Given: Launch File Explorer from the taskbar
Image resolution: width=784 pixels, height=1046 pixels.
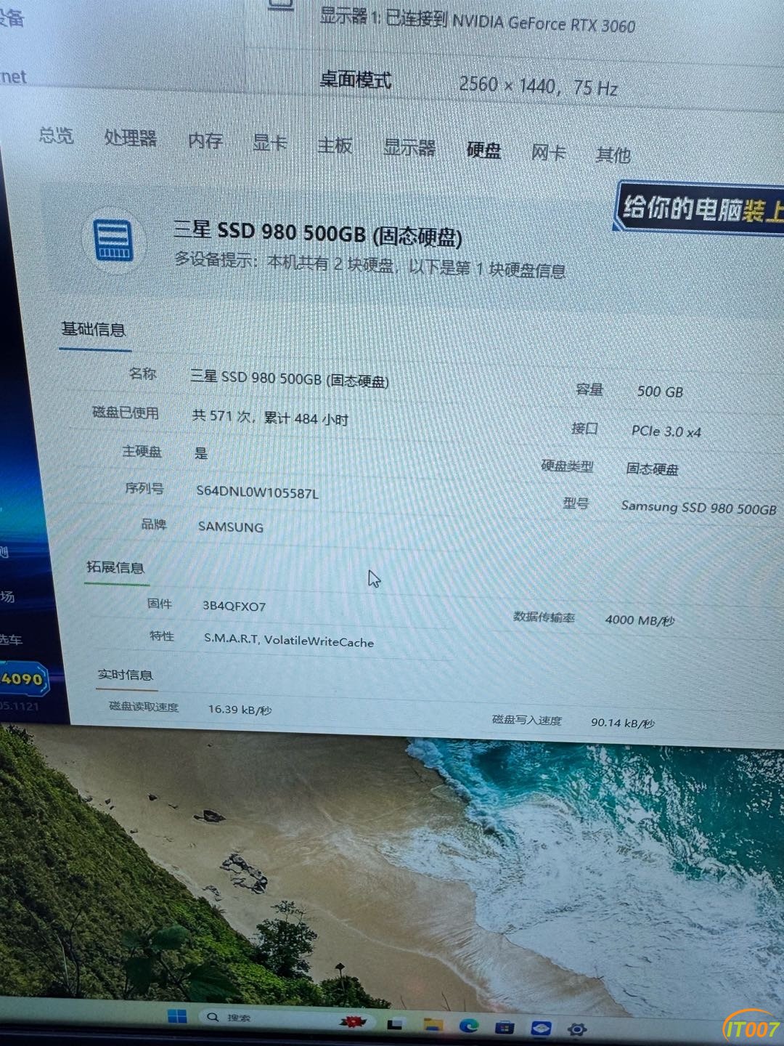Looking at the screenshot, I should click(x=433, y=1025).
